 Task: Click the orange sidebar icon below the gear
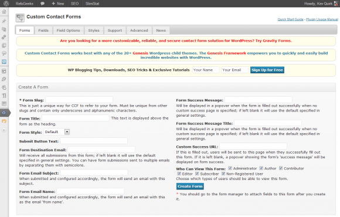pyautogui.click(x=4, y=121)
